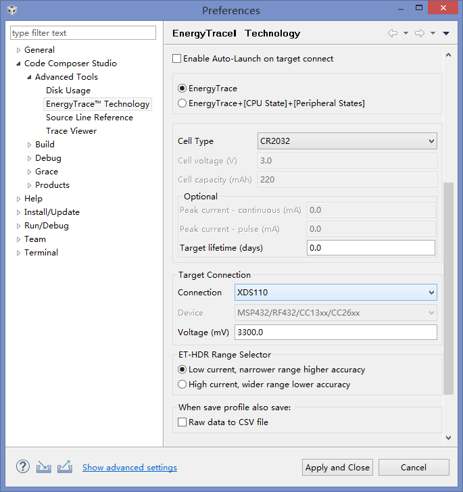Select the EnergyTrace radio option
The height and width of the screenshot is (492, 463).
point(182,89)
